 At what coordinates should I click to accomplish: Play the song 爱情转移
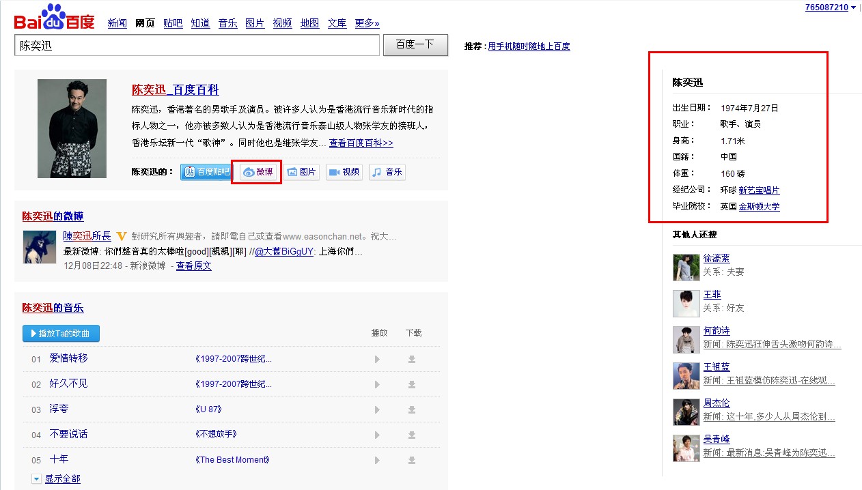376,360
